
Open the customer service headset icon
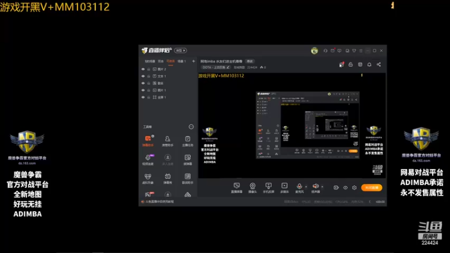tap(326, 51)
